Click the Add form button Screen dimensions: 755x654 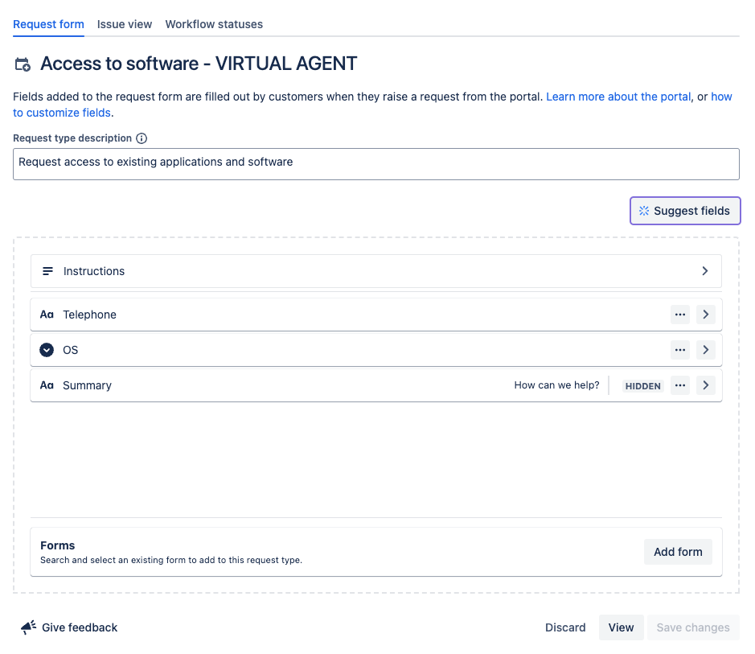(678, 552)
